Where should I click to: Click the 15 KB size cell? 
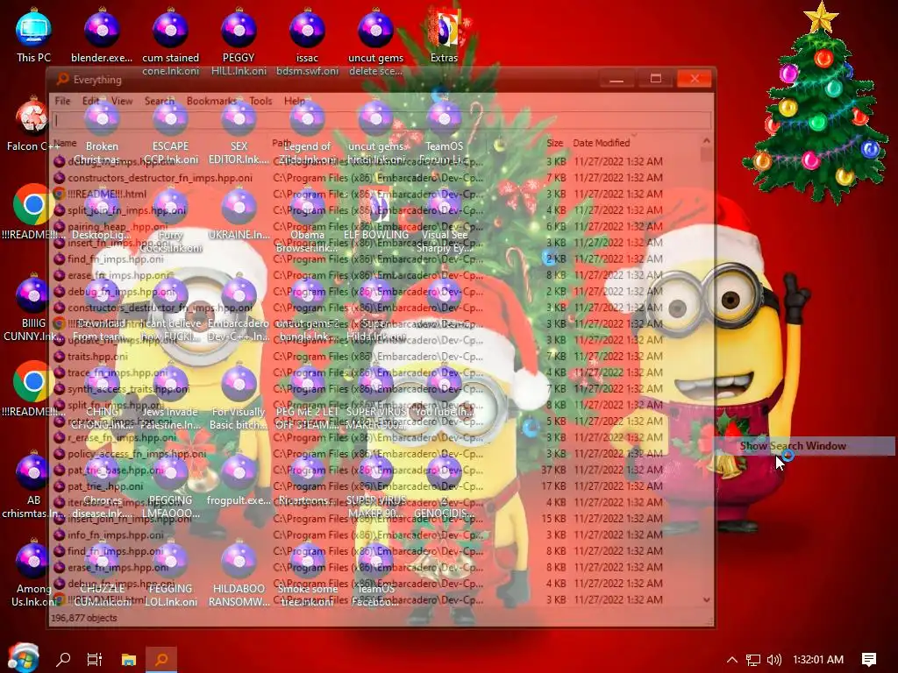554,519
